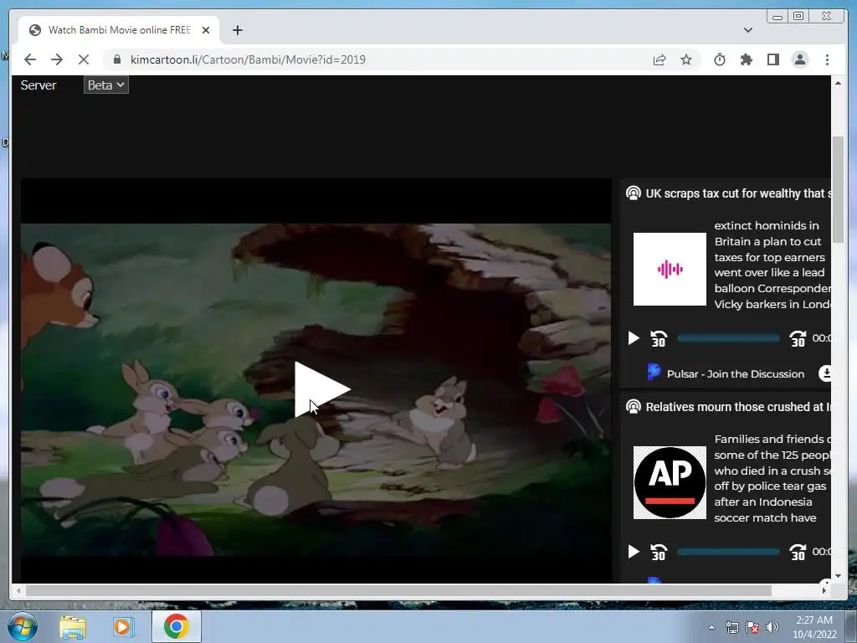Image resolution: width=857 pixels, height=643 pixels.
Task: Click the UK tax cut podcast progress bar
Action: pyautogui.click(x=728, y=338)
